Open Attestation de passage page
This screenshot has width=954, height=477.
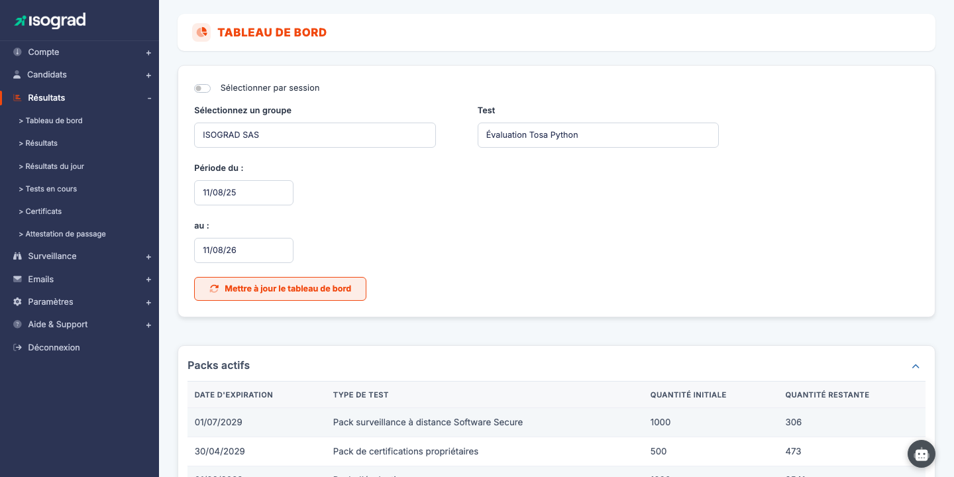62,234
